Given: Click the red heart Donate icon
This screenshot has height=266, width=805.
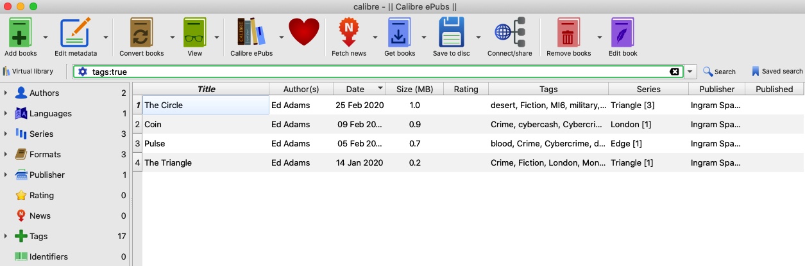Looking at the screenshot, I should coord(304,32).
